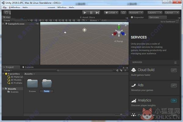Open Services list hamburger menu
Screen dimensions: 183x122
point(175,63)
